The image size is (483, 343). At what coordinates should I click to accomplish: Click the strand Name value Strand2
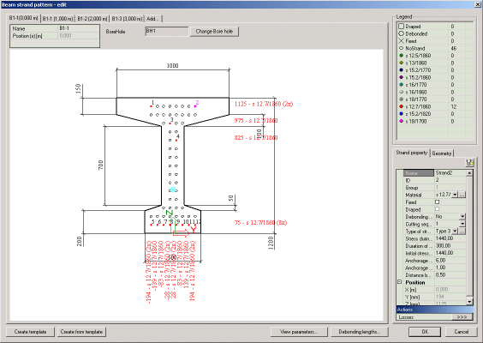(x=450, y=173)
